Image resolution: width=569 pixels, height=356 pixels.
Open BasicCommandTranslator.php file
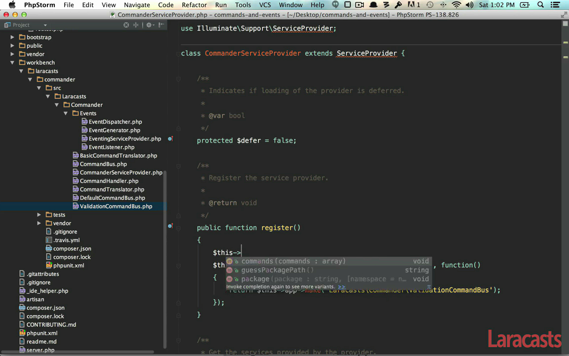point(119,155)
